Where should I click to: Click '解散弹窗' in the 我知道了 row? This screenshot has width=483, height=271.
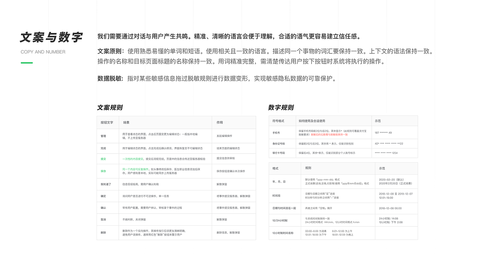coord(222,184)
